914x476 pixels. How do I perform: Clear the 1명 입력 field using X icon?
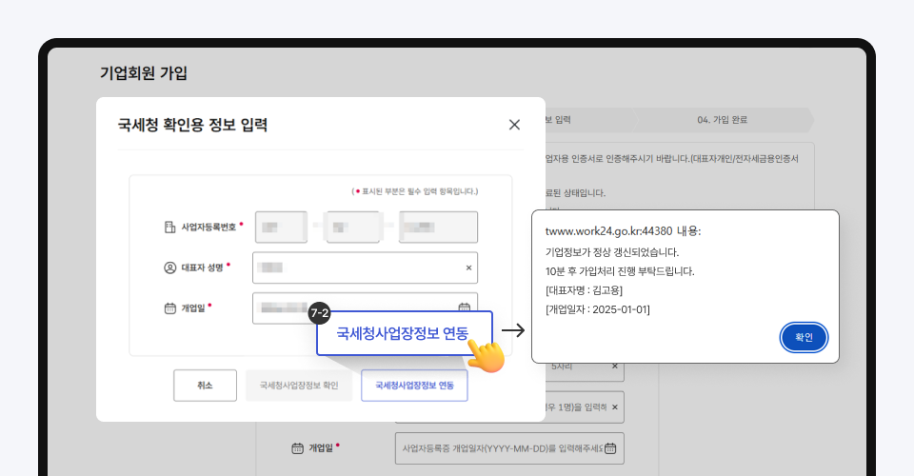[x=614, y=407]
